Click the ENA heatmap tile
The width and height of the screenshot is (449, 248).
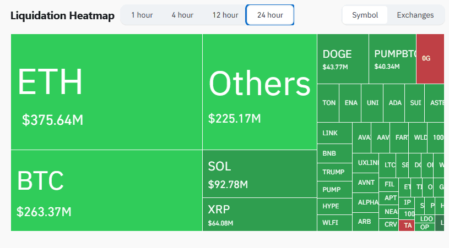click(x=350, y=103)
